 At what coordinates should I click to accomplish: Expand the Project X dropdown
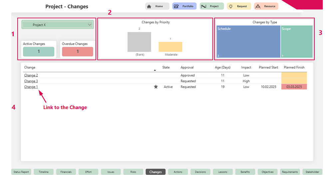point(89,25)
